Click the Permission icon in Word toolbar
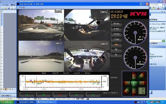 [12, 8]
